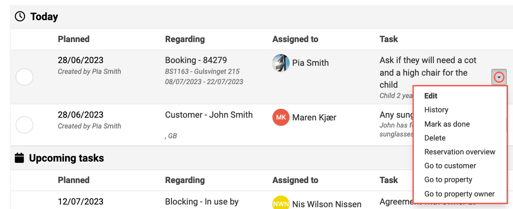Click the Planned column header under Today

click(x=74, y=39)
